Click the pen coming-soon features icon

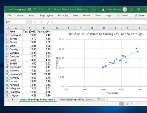click(x=132, y=10)
